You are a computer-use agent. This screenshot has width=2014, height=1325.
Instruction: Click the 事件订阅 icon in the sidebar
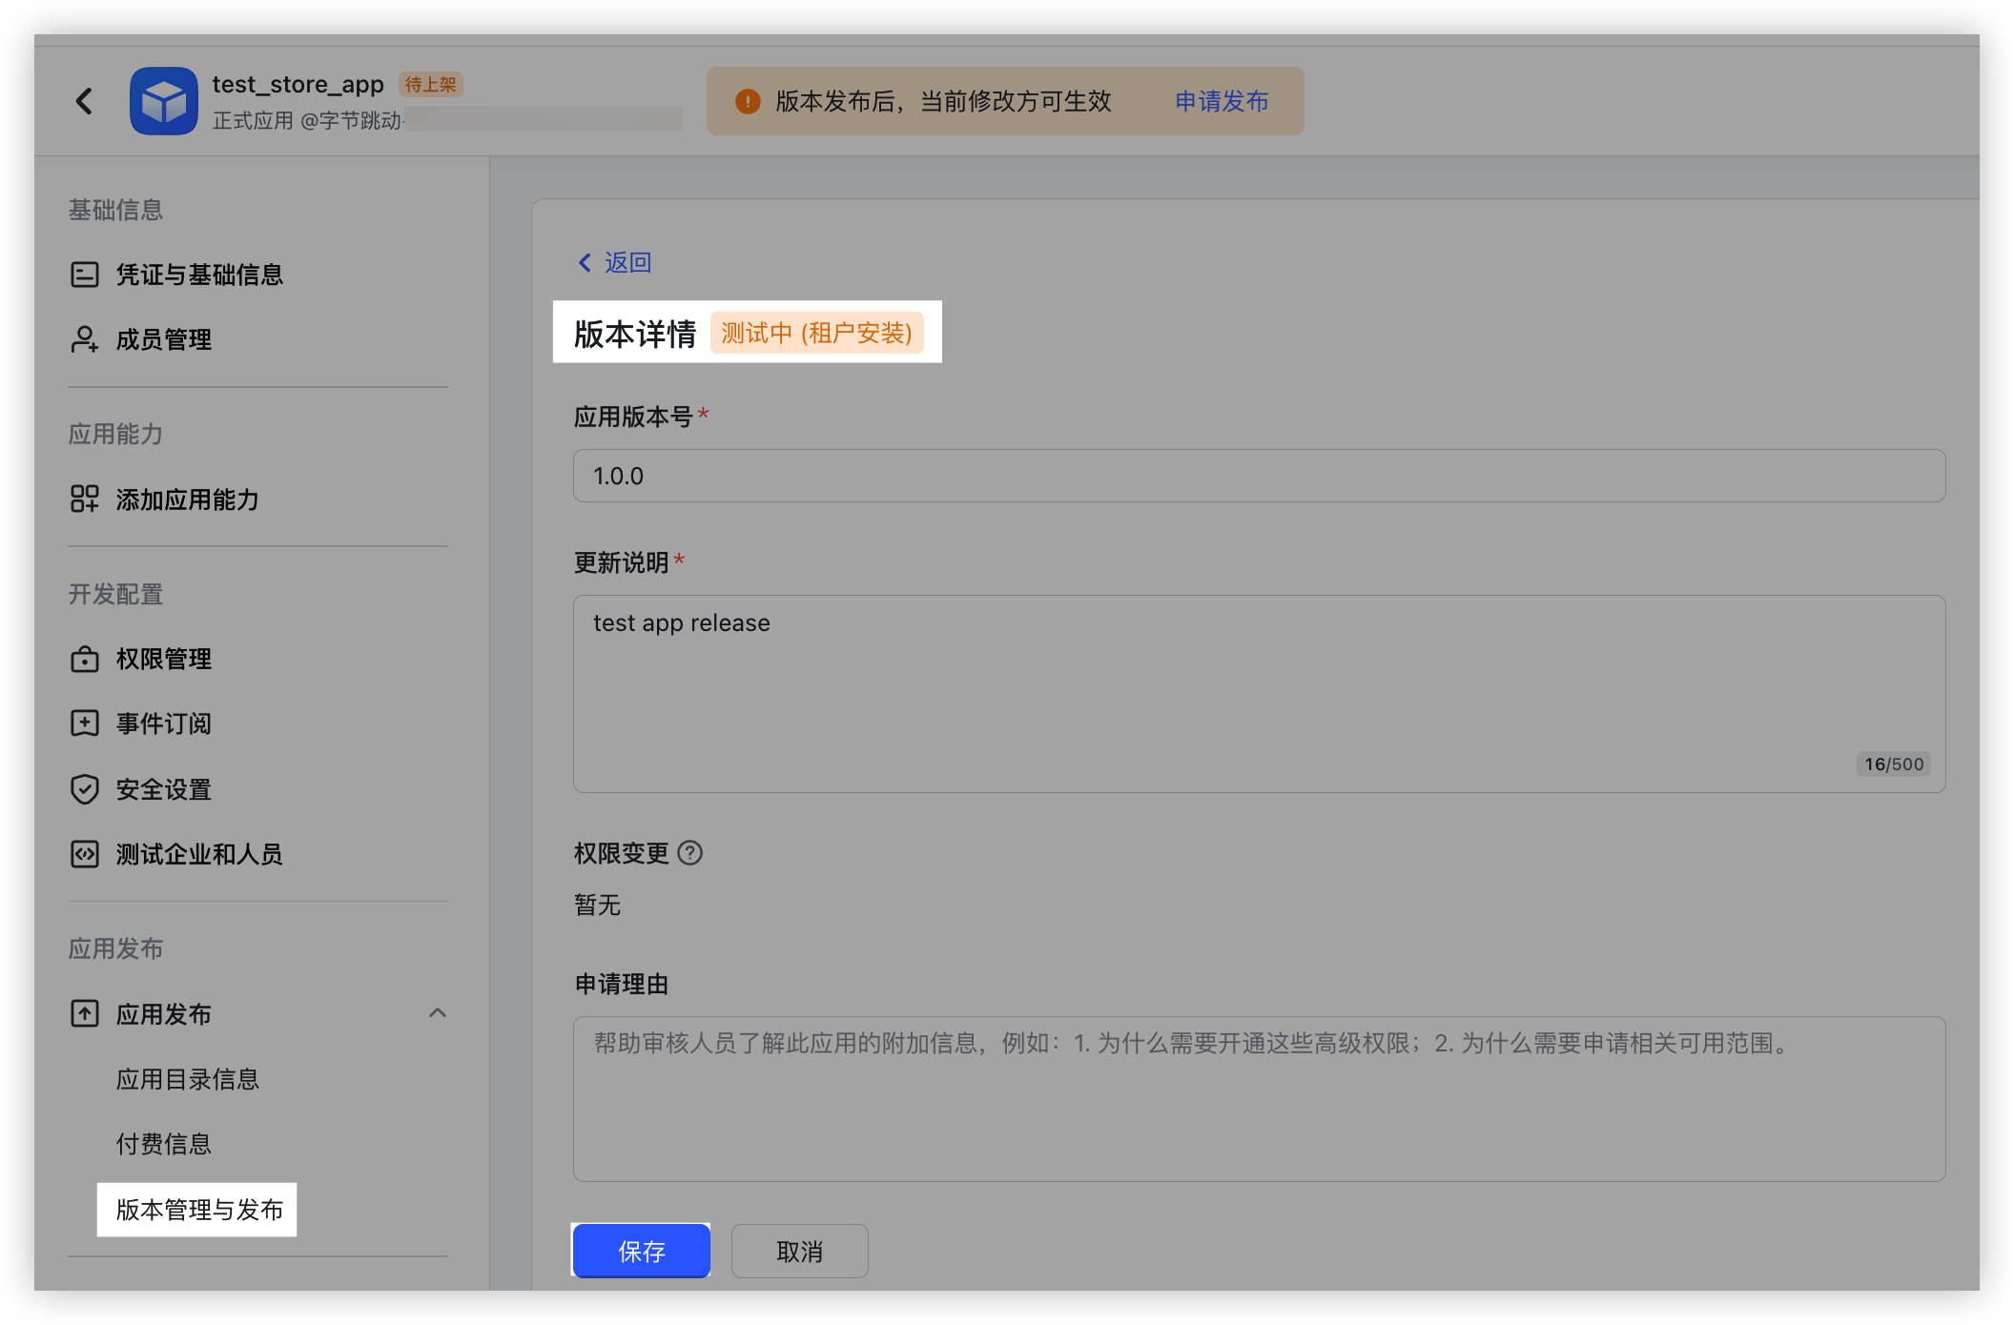tap(85, 724)
